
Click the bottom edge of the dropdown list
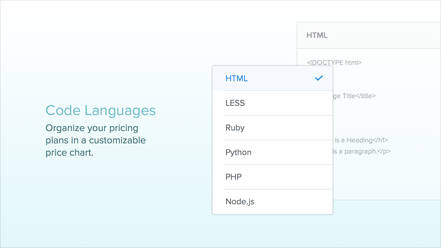tap(272, 213)
